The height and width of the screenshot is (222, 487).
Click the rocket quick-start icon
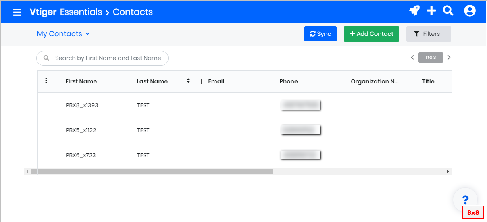click(414, 11)
